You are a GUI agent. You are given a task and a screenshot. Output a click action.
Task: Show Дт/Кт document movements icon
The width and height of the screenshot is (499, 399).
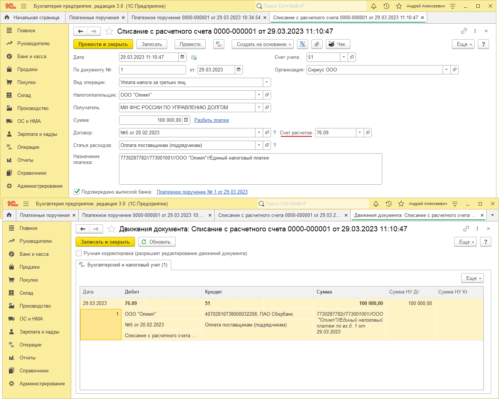pyautogui.click(x=219, y=44)
